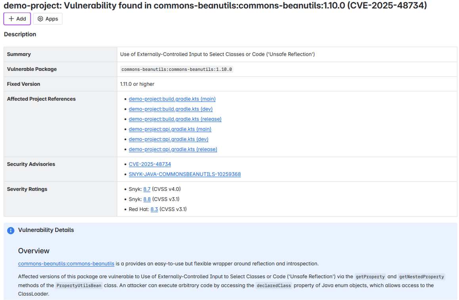The image size is (459, 300).
Task: Click the blue info icon beside Vulnerability Details
Action: click(x=11, y=230)
